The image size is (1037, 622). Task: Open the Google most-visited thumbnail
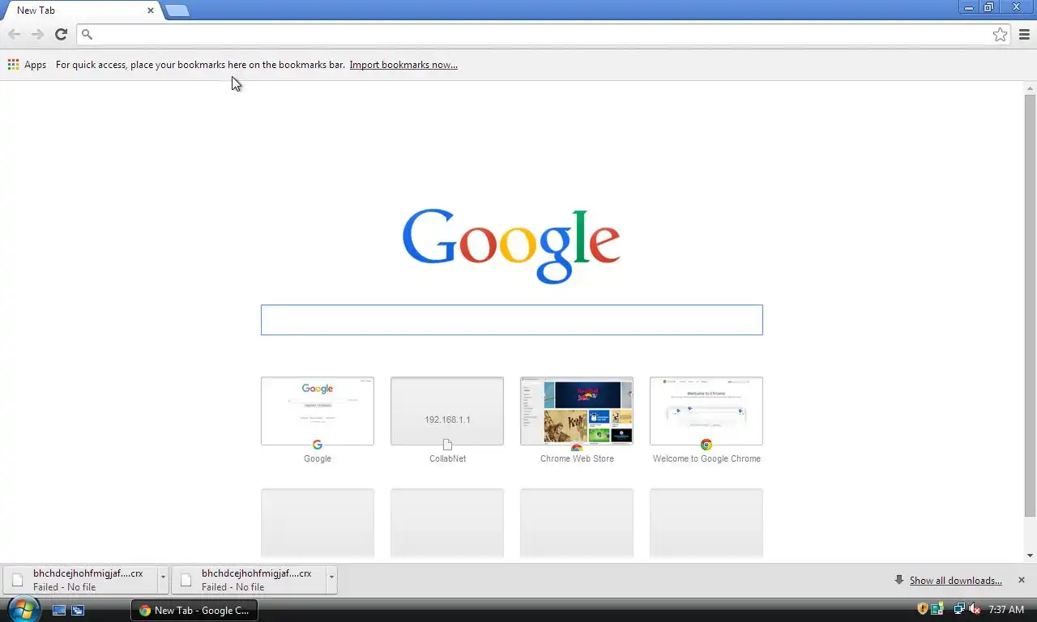[318, 411]
